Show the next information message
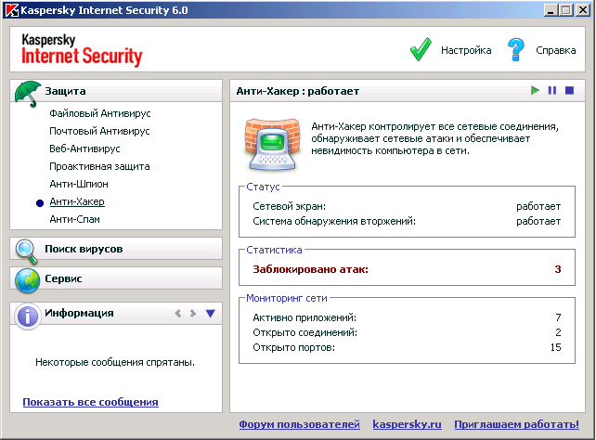Image resolution: width=596 pixels, height=440 pixels. tap(193, 314)
